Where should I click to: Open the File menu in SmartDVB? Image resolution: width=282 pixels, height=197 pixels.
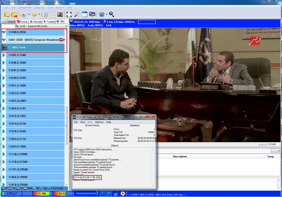(7, 7)
